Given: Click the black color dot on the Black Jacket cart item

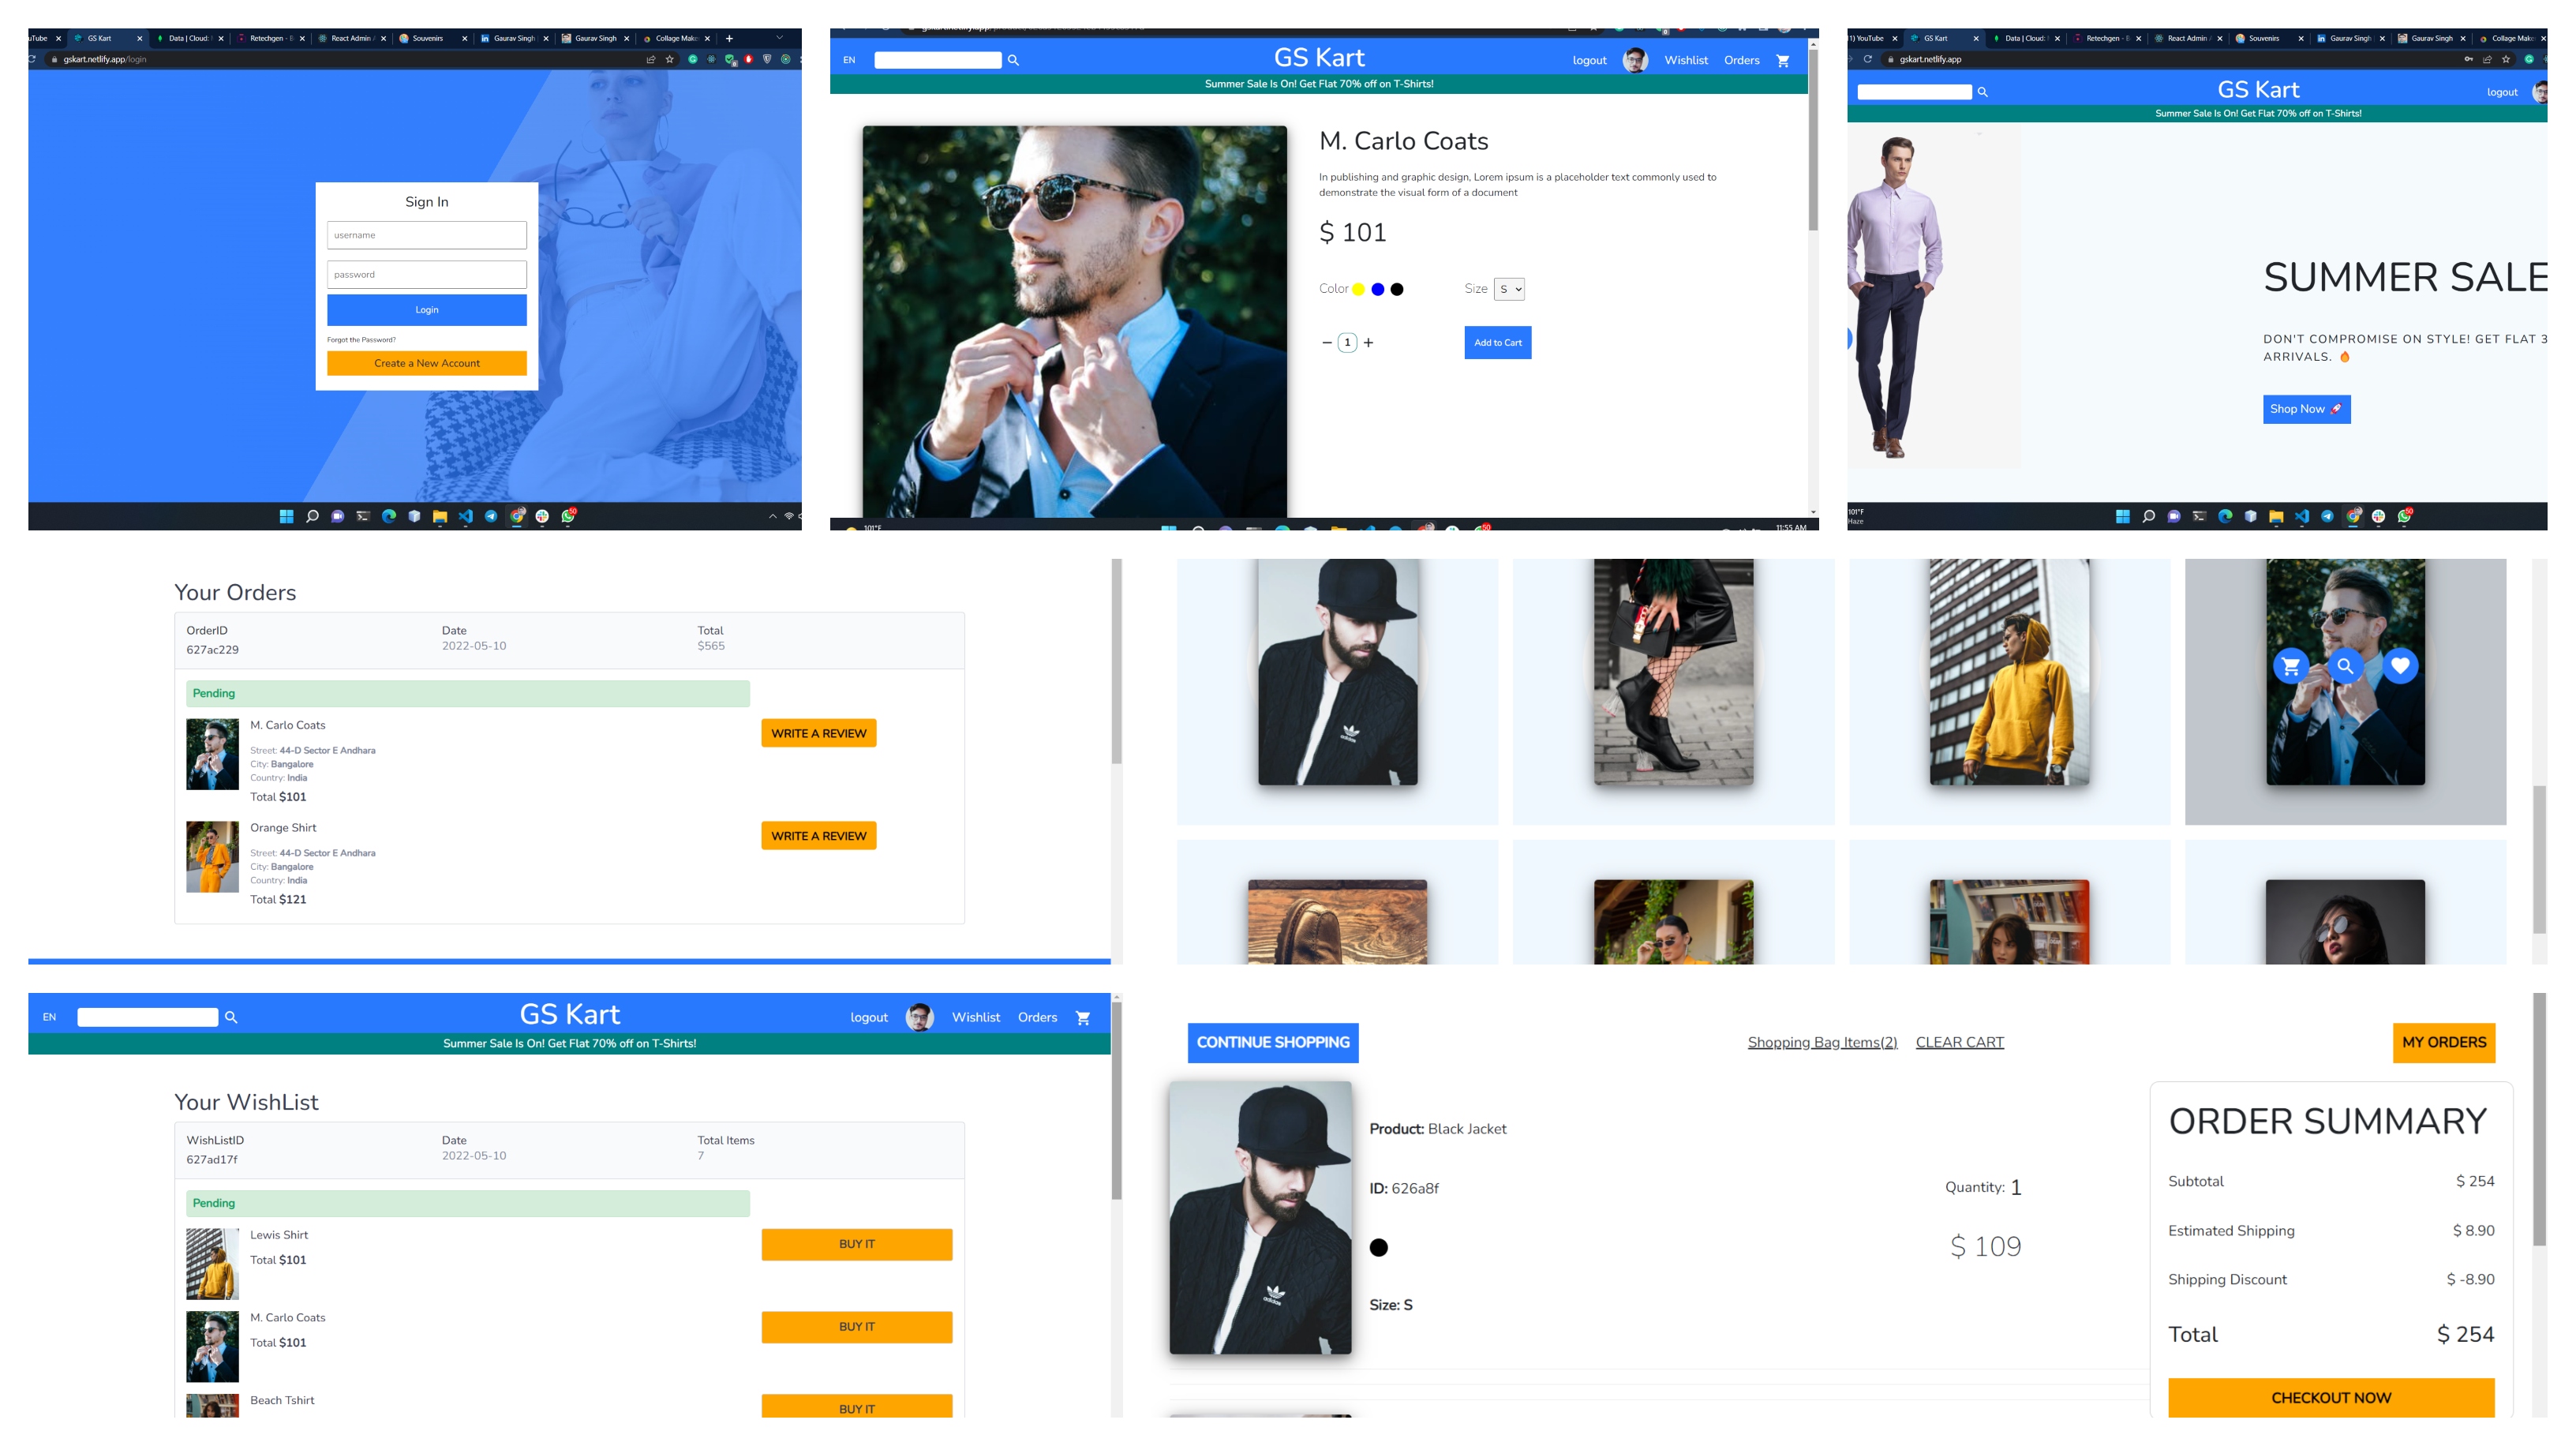Looking at the screenshot, I should point(1379,1247).
